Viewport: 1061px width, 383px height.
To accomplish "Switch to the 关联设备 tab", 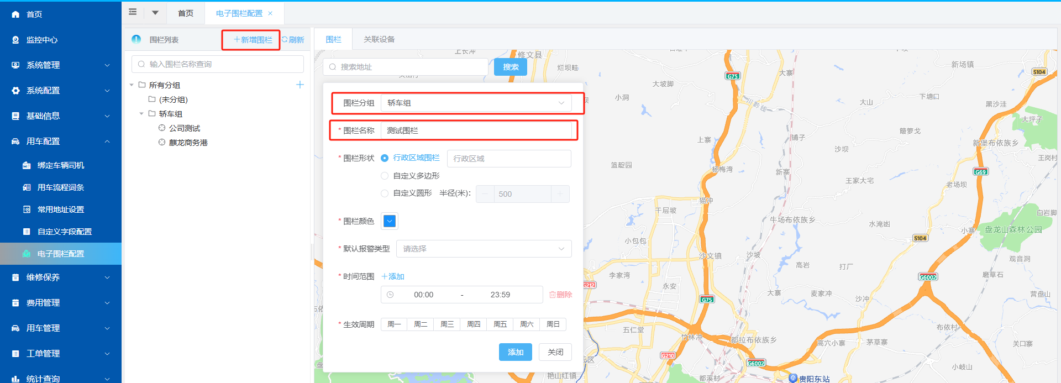I will [x=379, y=39].
